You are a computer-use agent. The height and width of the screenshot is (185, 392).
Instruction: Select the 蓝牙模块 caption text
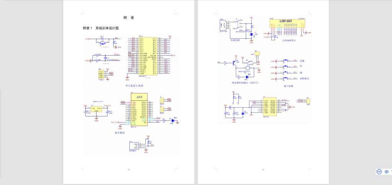[x=119, y=133]
